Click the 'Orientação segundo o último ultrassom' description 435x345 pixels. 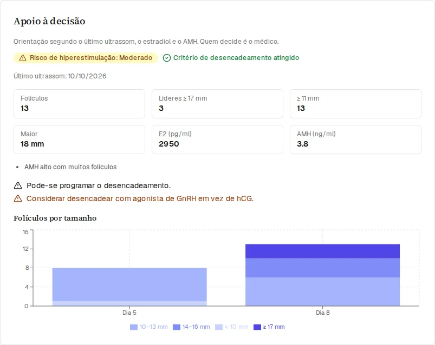[x=146, y=42]
